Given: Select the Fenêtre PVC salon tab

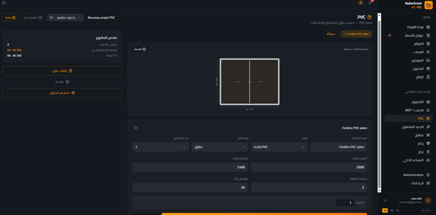Looking at the screenshot, I should pyautogui.click(x=356, y=34).
